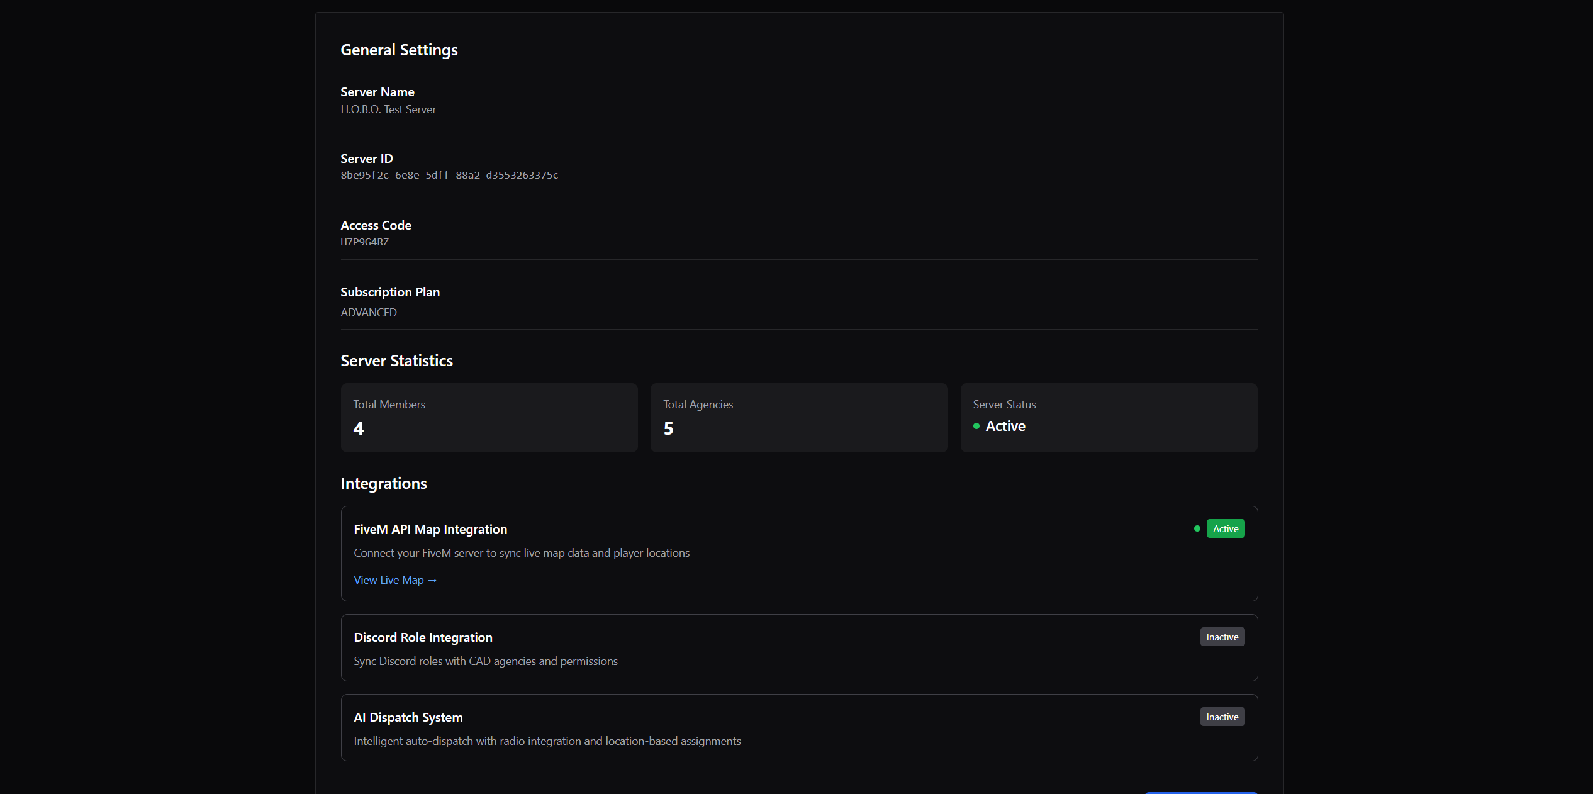Click the Server ID value string
The width and height of the screenshot is (1593, 794).
point(449,176)
